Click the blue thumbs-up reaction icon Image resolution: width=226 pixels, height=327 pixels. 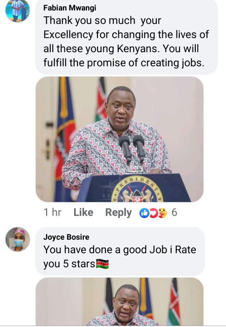(x=144, y=213)
